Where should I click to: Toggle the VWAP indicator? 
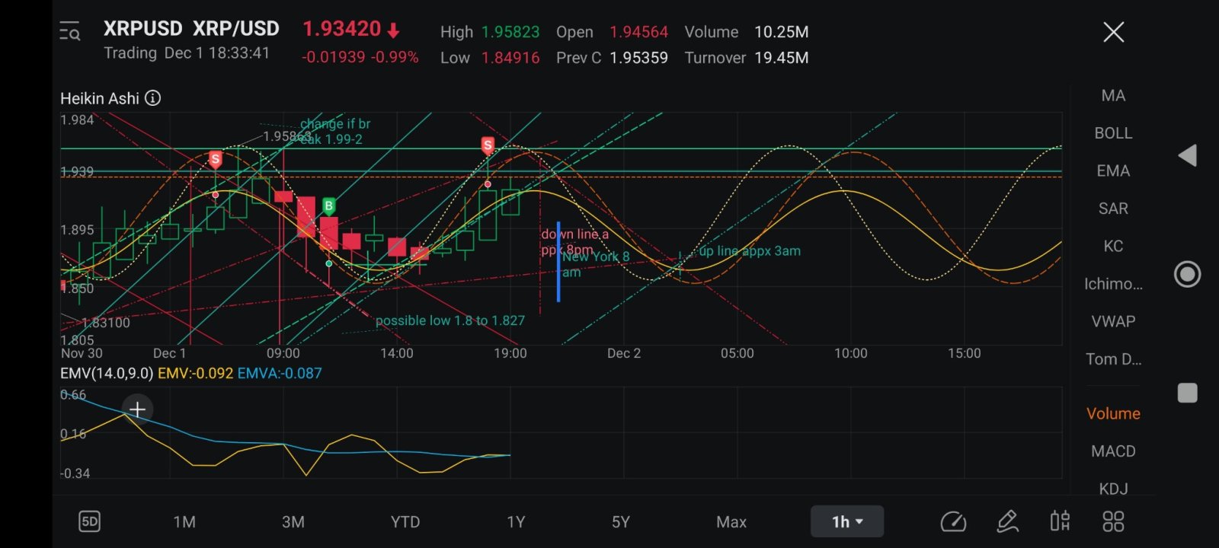click(1113, 321)
